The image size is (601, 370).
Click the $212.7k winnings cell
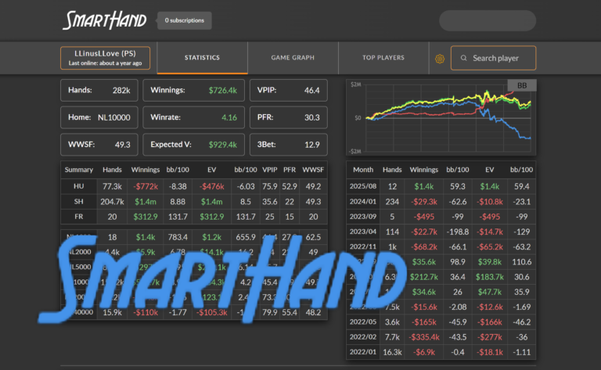pyautogui.click(x=424, y=277)
